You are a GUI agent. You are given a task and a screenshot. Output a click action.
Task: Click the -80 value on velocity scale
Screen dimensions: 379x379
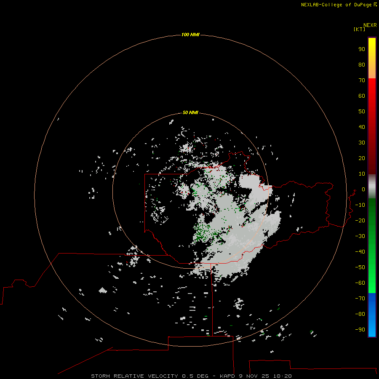360,314
